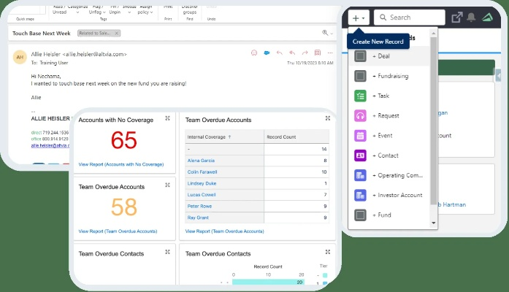
Task: Click the record menu vertical scrollbar
Action: point(434,117)
